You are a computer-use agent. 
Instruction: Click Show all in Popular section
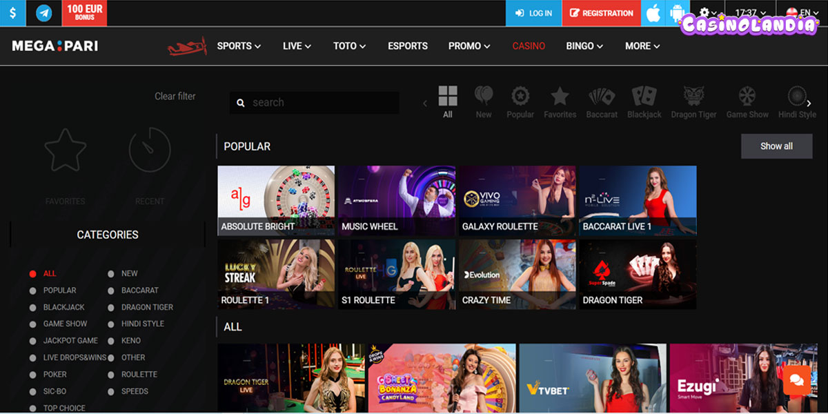pyautogui.click(x=776, y=146)
